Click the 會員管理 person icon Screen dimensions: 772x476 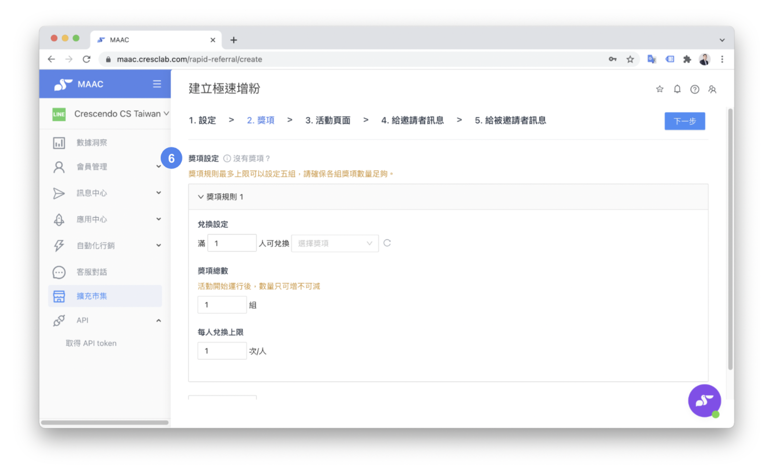(x=59, y=167)
